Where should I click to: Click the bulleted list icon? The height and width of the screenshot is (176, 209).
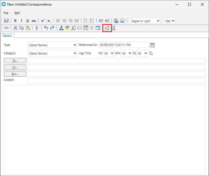click(86, 21)
